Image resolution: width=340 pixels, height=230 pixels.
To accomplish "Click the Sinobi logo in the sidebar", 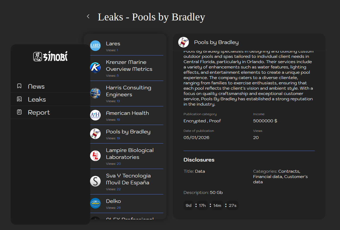I will [x=50, y=56].
